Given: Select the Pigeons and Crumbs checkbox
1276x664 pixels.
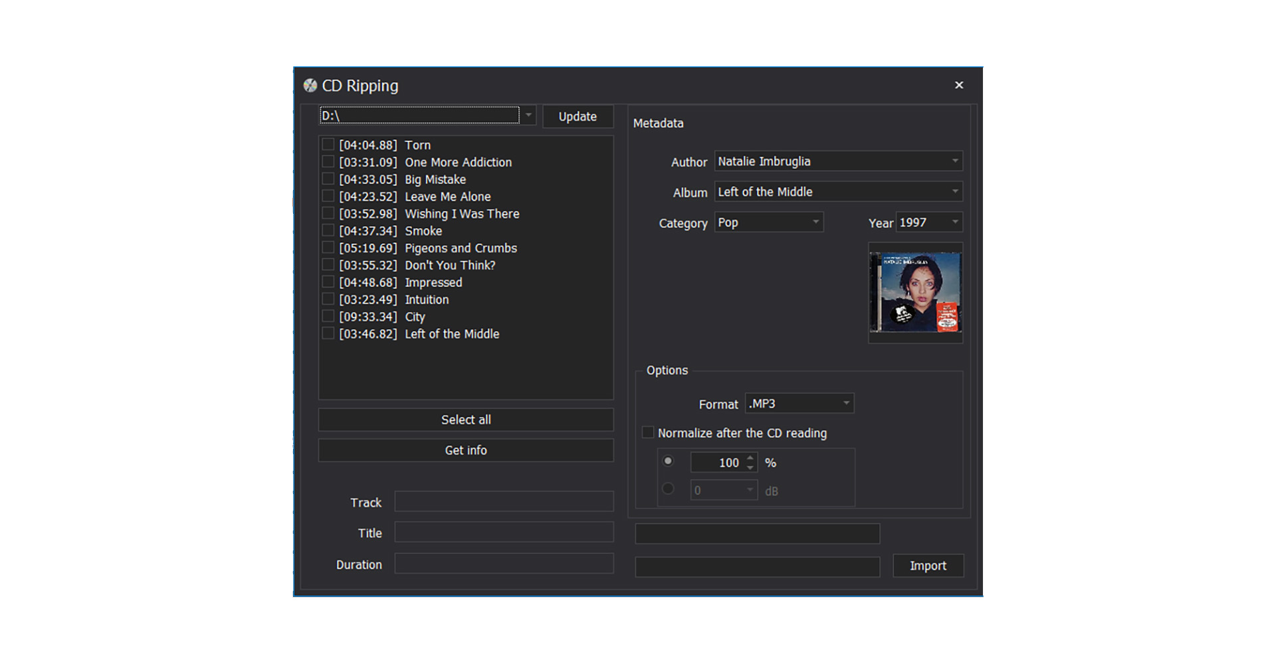Looking at the screenshot, I should (x=328, y=248).
